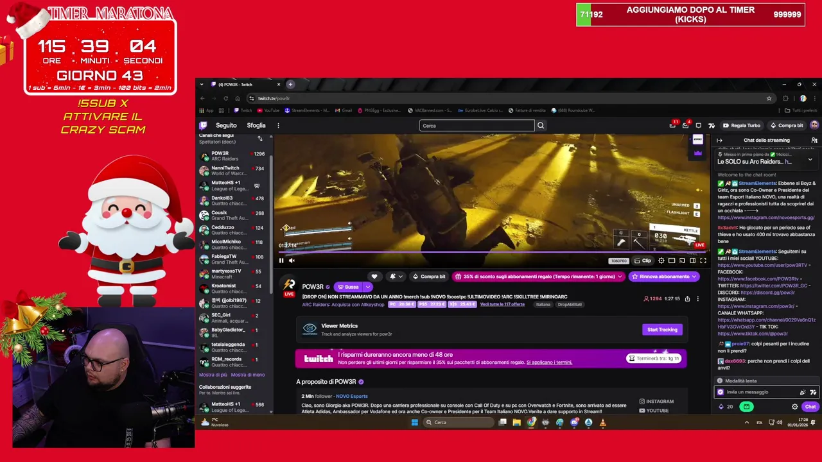Open NanniTwitch channel in the sidebar
This screenshot has width=822, height=462.
[x=232, y=171]
